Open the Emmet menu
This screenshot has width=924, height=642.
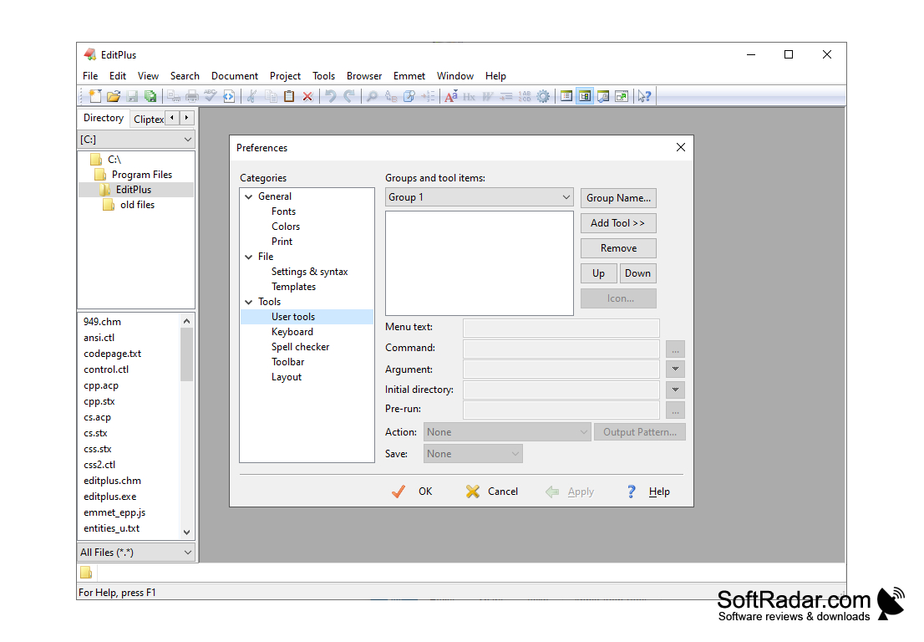click(x=409, y=76)
